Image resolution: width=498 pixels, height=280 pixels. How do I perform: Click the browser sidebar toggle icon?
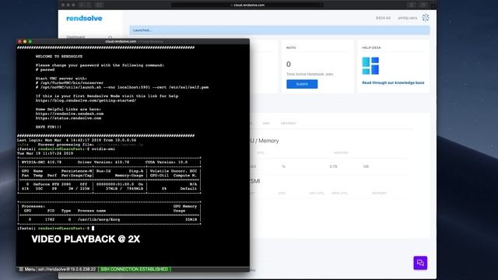(99, 5)
